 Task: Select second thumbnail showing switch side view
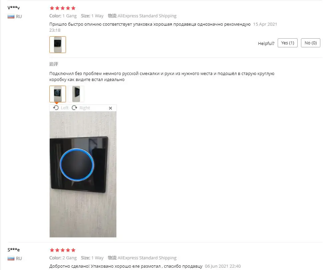76,94
